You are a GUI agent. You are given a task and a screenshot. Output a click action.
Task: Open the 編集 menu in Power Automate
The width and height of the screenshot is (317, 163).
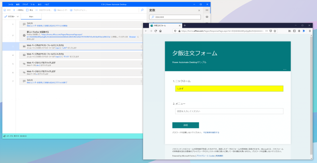pos(18,4)
